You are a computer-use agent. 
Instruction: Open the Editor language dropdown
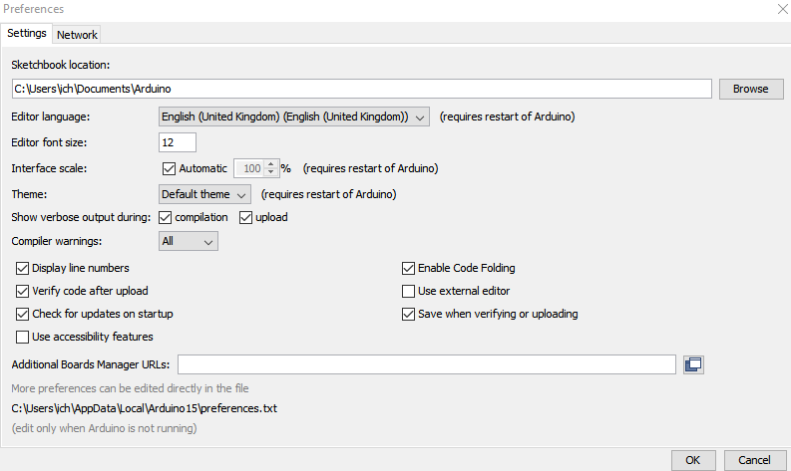(x=294, y=117)
